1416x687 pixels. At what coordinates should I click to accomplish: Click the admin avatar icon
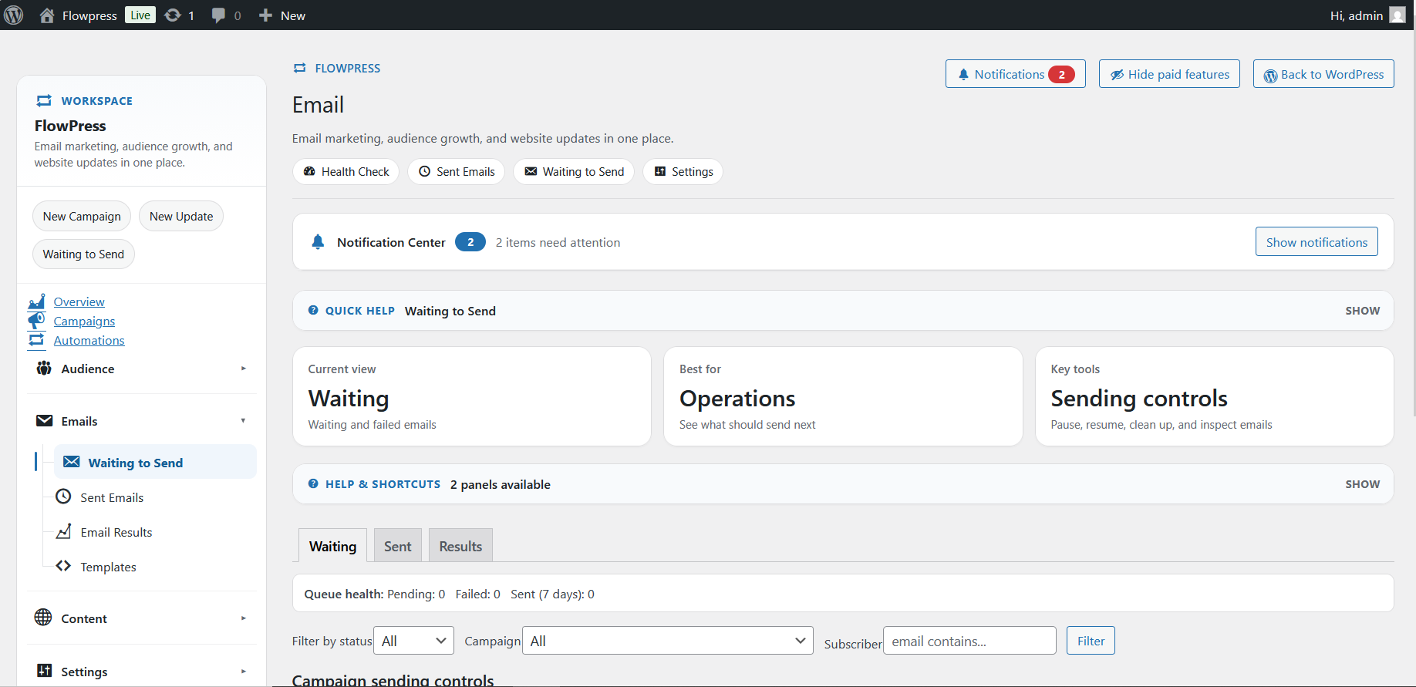(x=1397, y=15)
